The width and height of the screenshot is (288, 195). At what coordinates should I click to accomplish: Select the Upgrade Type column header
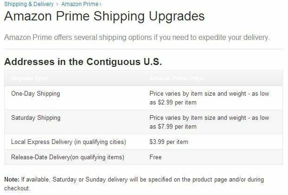tap(29, 78)
